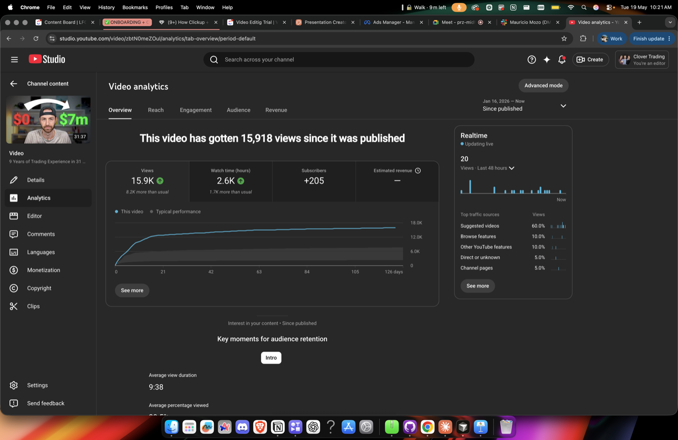Image resolution: width=678 pixels, height=440 pixels.
Task: Reload the page in Chrome
Action: point(36,39)
